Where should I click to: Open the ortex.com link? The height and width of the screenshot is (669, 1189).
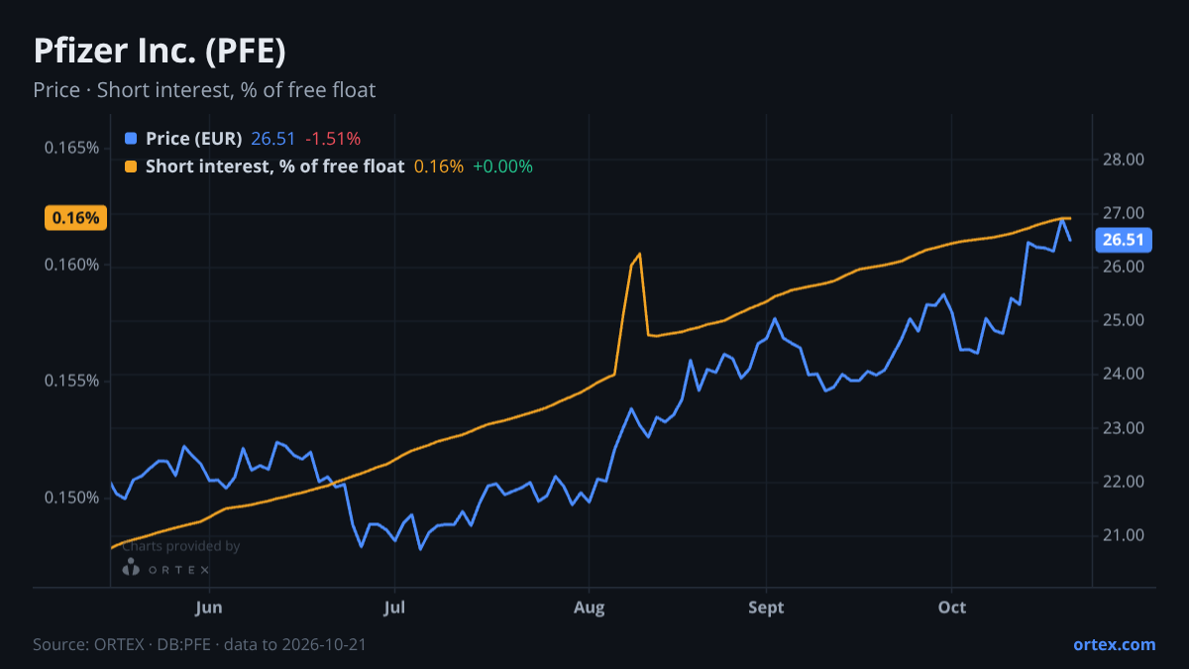[1115, 644]
